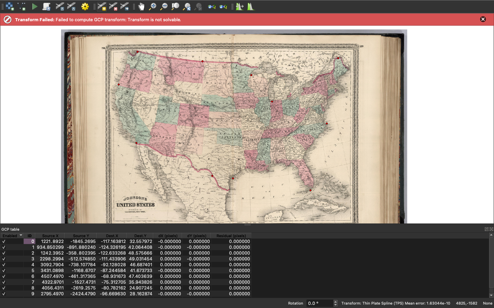Click the Generate GDAL Script icon
The image size is (494, 308).
pos(46,7)
